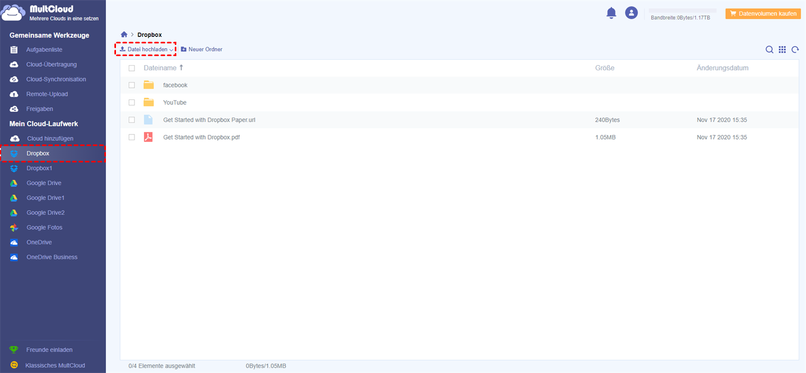Click the PDF file icon
Screen dimensions: 806x373
148,137
